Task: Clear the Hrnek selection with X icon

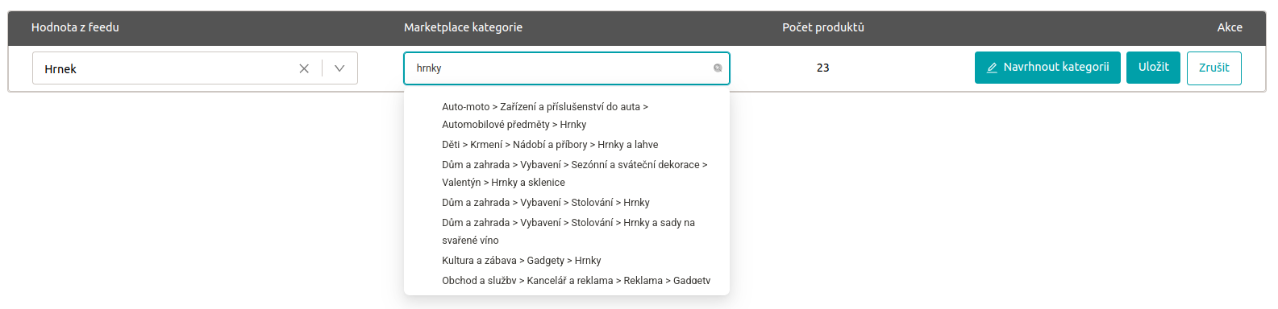Action: pyautogui.click(x=304, y=68)
